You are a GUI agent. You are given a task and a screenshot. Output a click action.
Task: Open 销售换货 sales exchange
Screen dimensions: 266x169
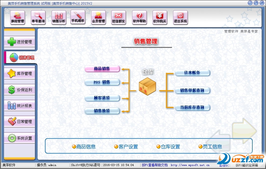tap(102, 111)
